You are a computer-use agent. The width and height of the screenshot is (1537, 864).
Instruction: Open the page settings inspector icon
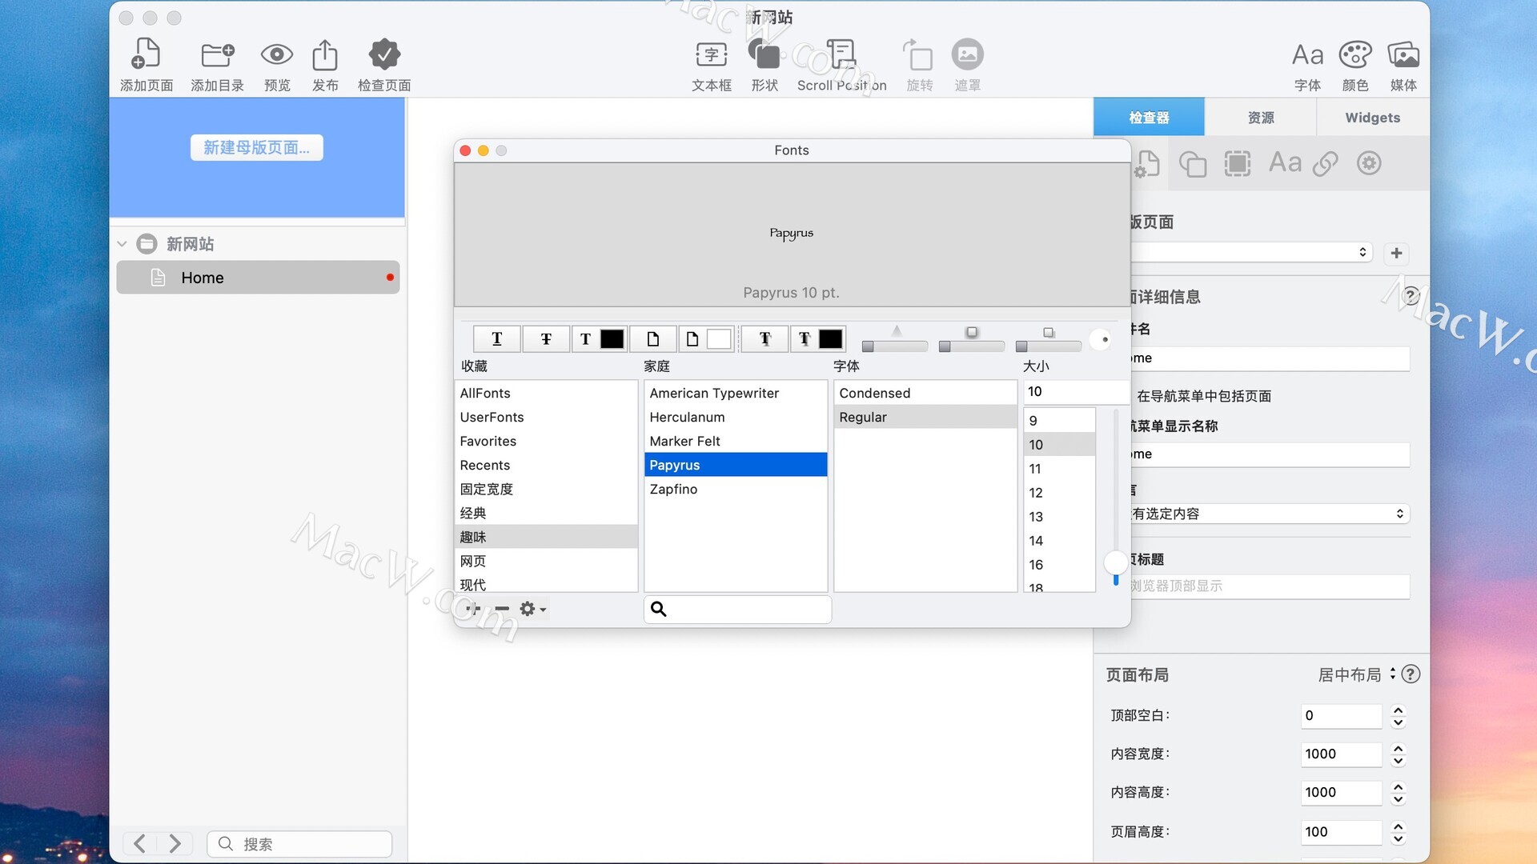pyautogui.click(x=1147, y=163)
